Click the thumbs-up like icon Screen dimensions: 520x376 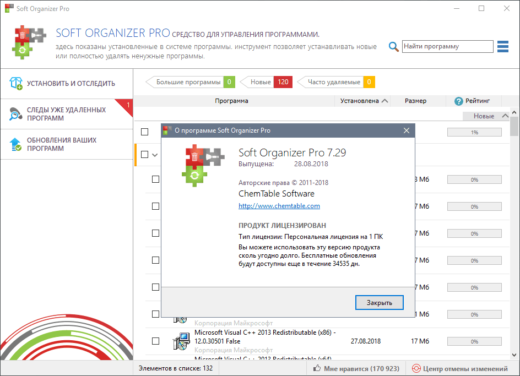[317, 368]
